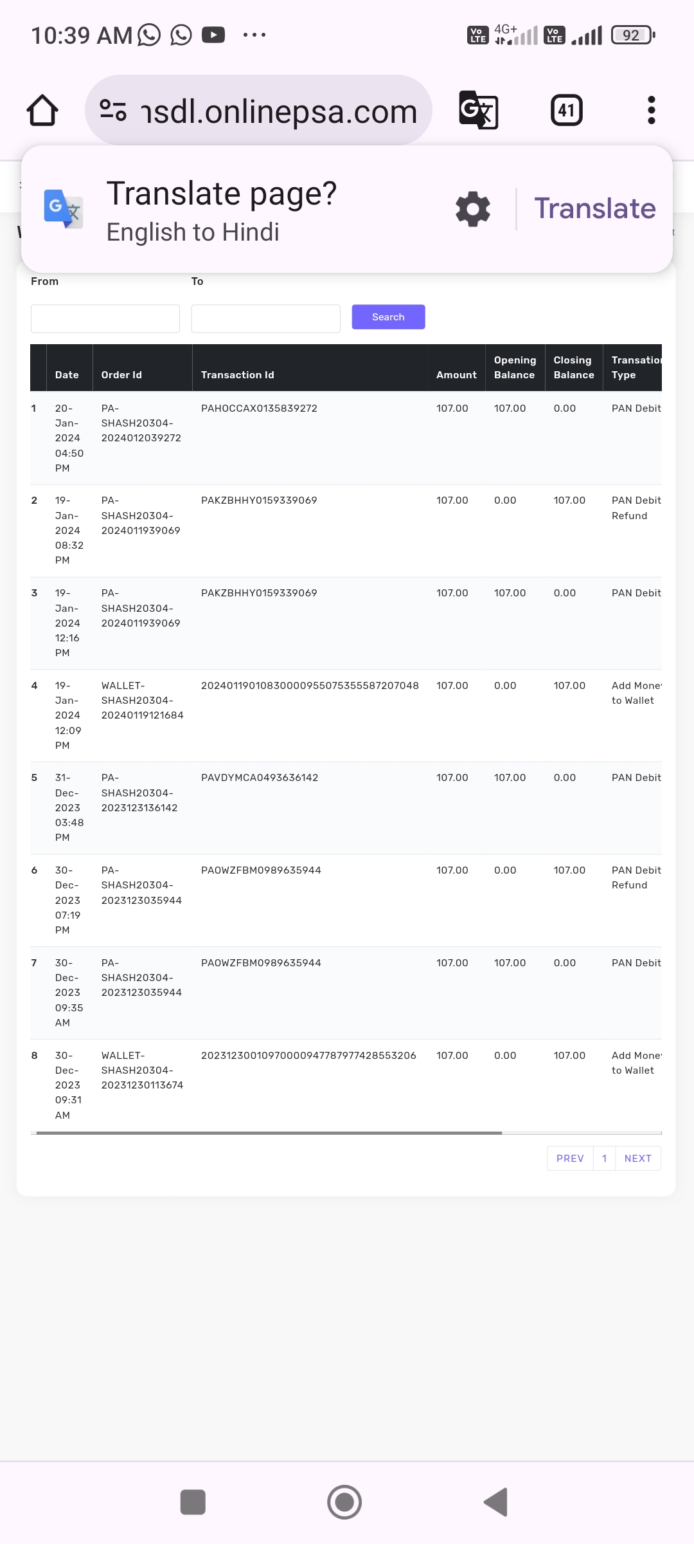Tap the Translate button in popup
This screenshot has height=1544, width=694.
pos(594,209)
